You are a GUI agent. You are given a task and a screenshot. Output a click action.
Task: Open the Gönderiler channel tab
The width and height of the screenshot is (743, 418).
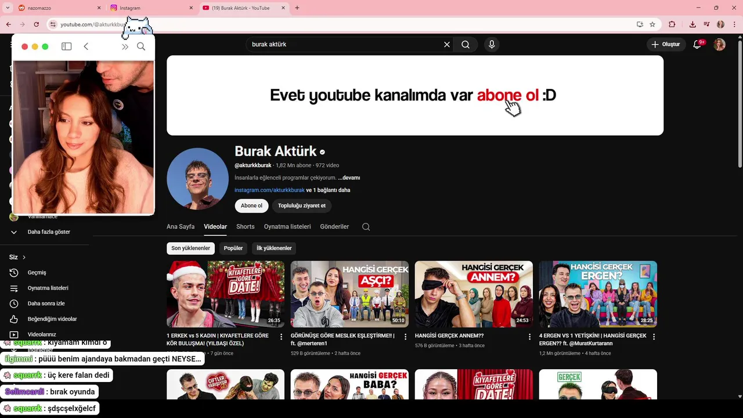(x=334, y=227)
